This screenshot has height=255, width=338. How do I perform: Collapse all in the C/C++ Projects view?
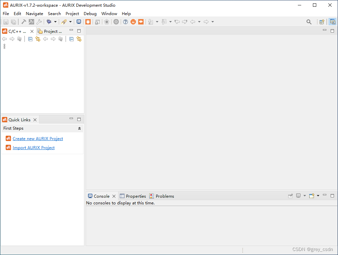pyautogui.click(x=30, y=39)
